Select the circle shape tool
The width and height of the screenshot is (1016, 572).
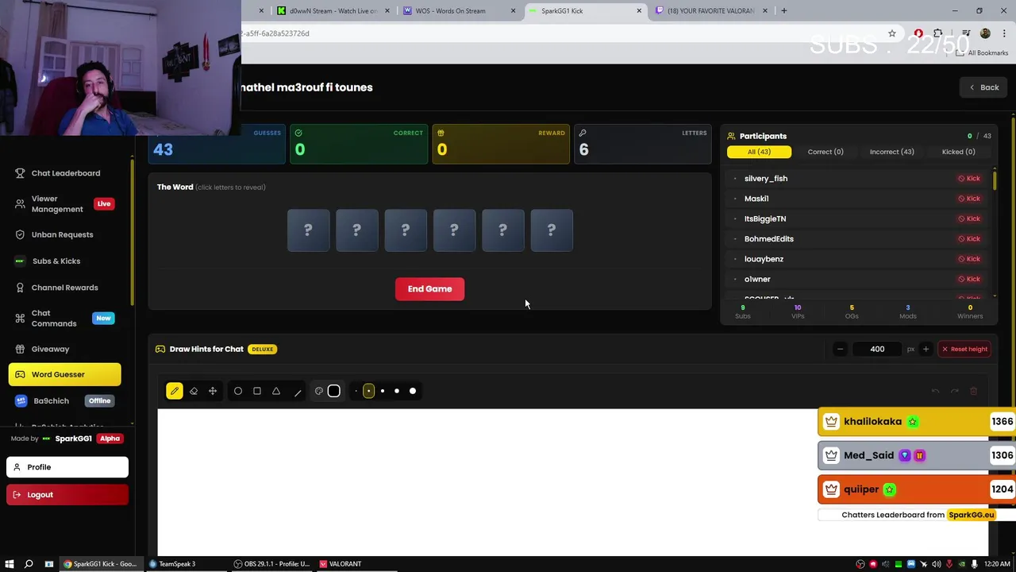point(238,391)
